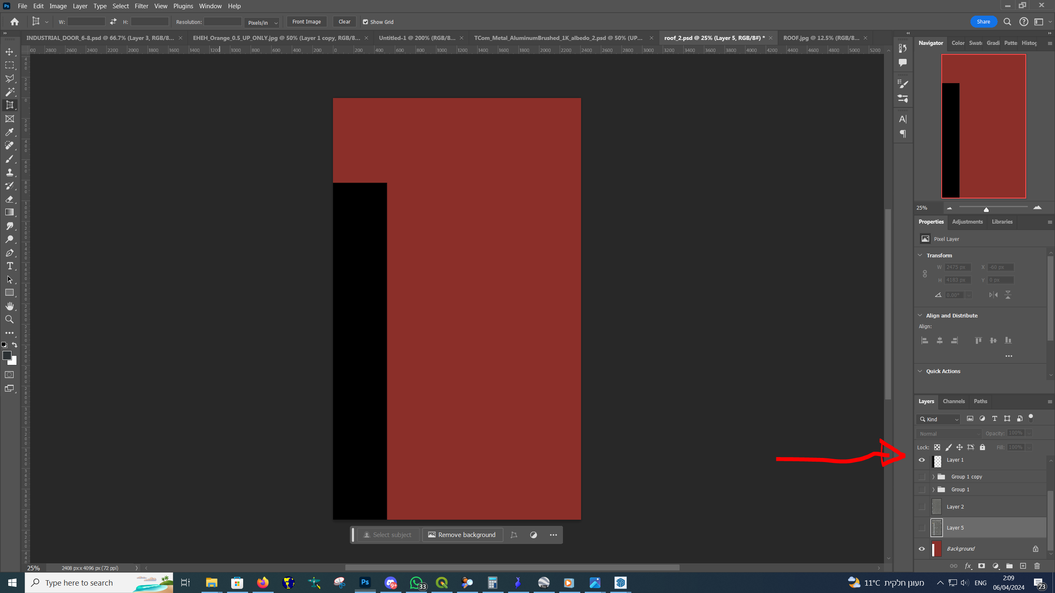Hide the Background layer visibility eye
1055x593 pixels.
pyautogui.click(x=922, y=549)
